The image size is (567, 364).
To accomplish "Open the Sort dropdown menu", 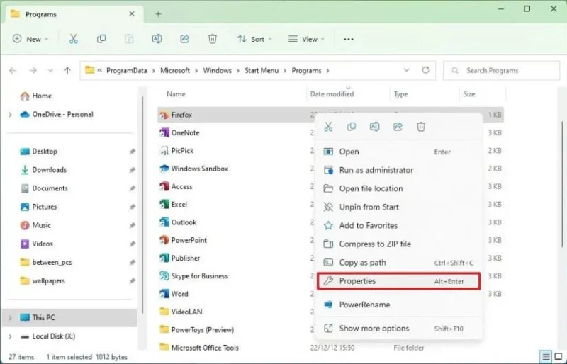I will [254, 39].
